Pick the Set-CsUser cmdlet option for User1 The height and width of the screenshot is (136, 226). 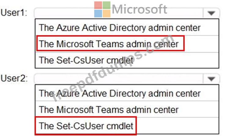86,60
